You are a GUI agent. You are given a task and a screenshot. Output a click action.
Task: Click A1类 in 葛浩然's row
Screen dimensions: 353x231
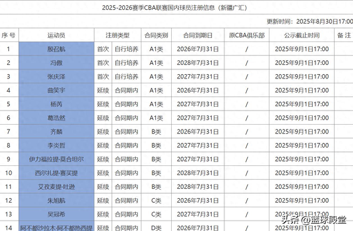point(156,118)
